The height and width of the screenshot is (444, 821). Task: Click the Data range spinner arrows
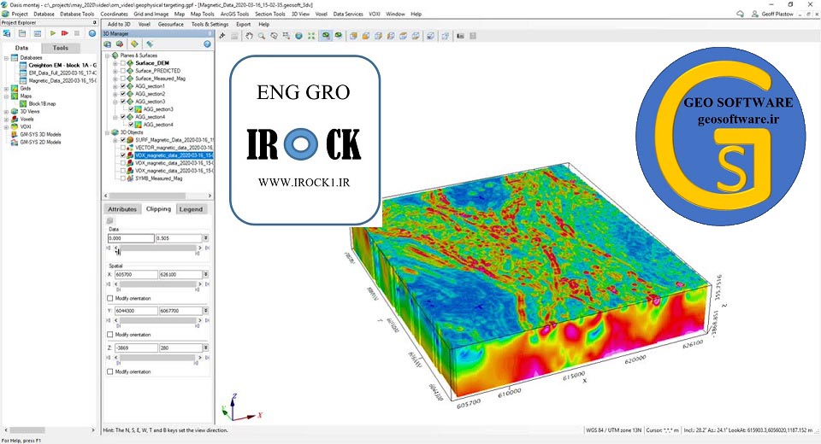click(206, 238)
